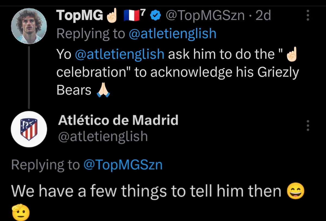
Task: Click the TopMG display name
Action: 80,16
